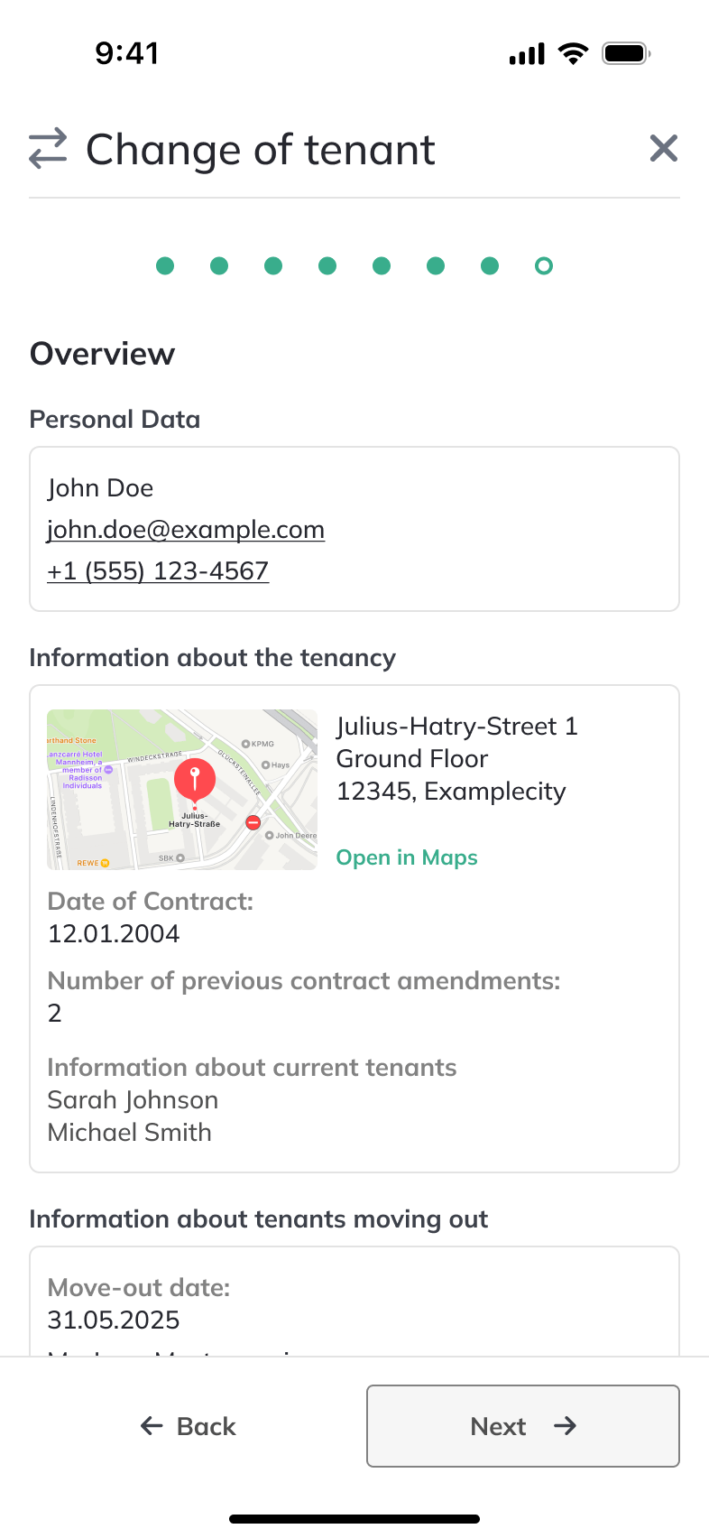
Task: Click the cellular signal bars icon
Action: click(x=528, y=54)
